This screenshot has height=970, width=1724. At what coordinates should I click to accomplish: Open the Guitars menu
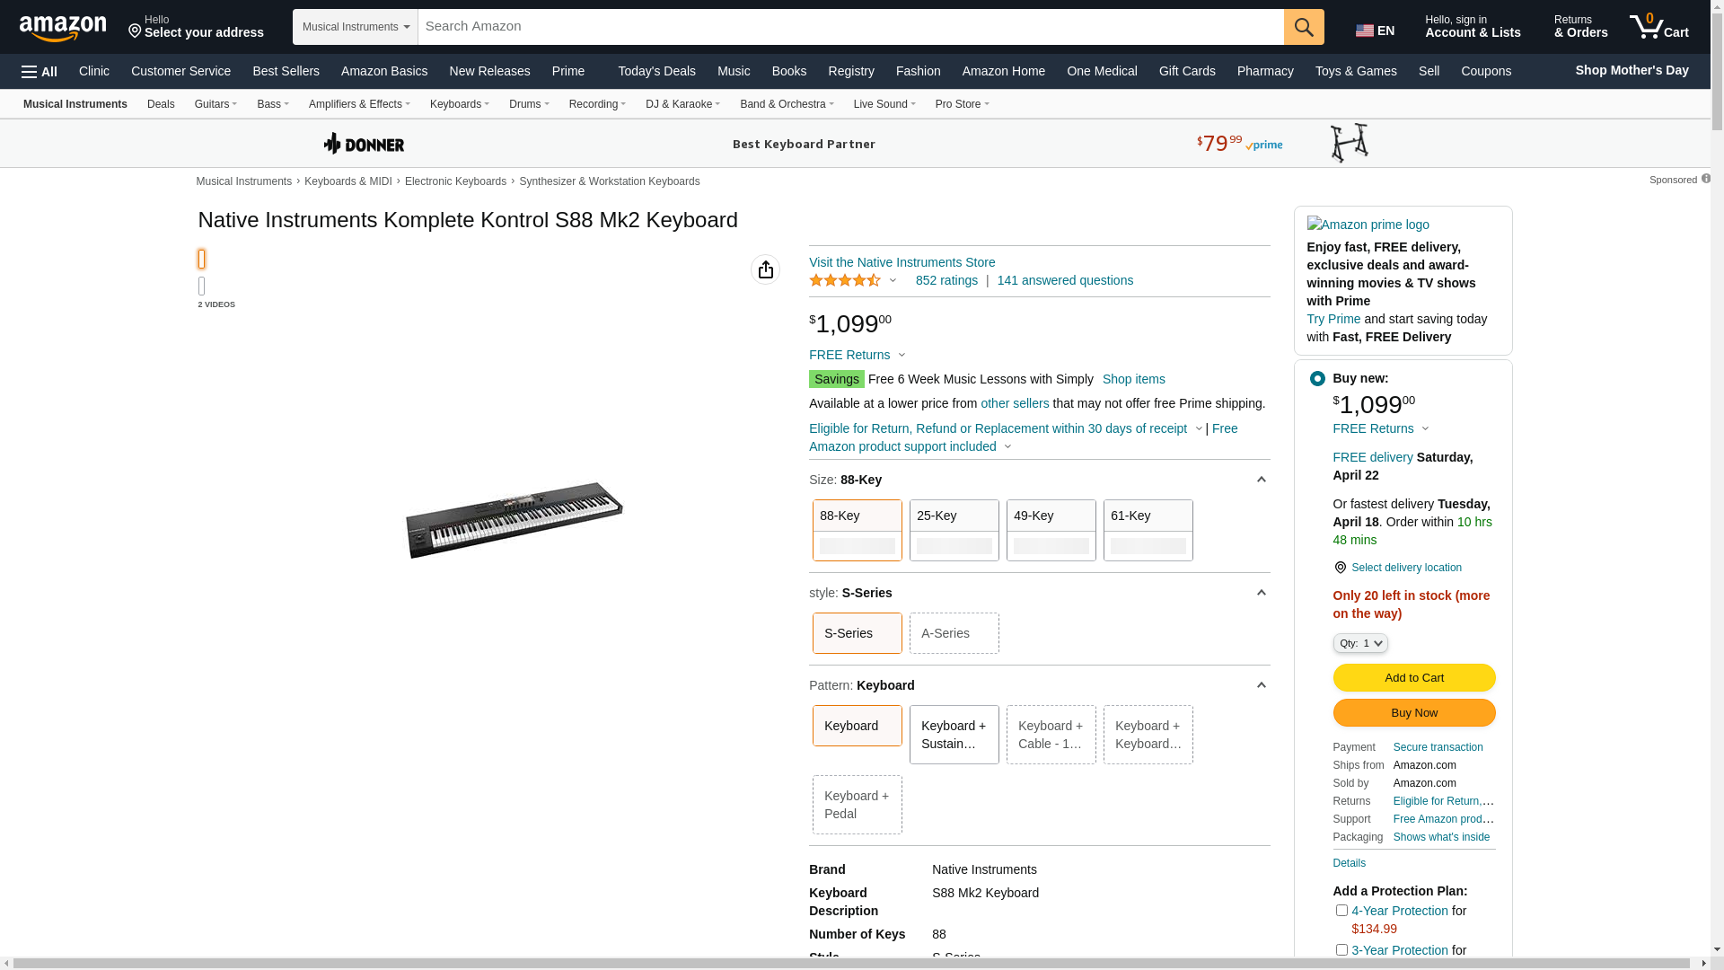[215, 104]
